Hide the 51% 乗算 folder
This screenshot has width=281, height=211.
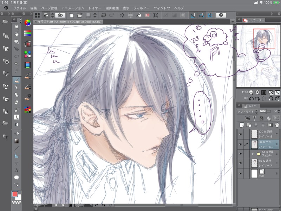pyautogui.click(x=240, y=154)
